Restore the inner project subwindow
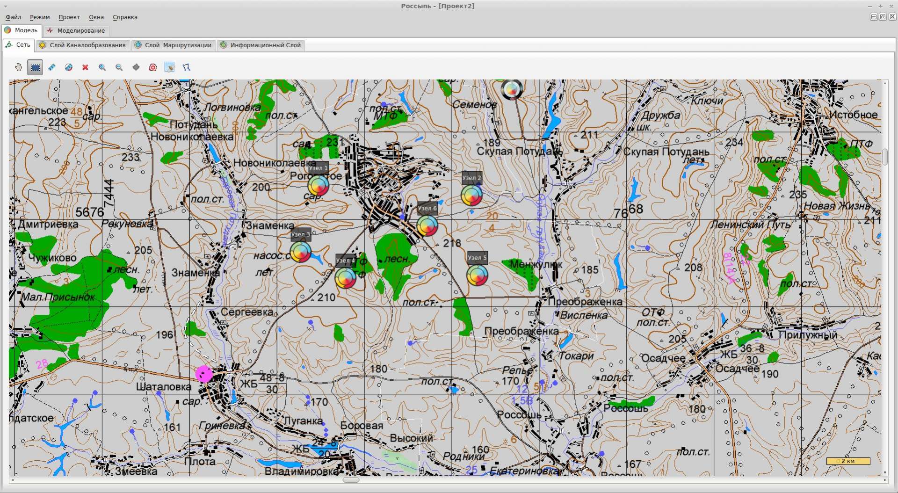Viewport: 898px width, 493px height. 883,17
